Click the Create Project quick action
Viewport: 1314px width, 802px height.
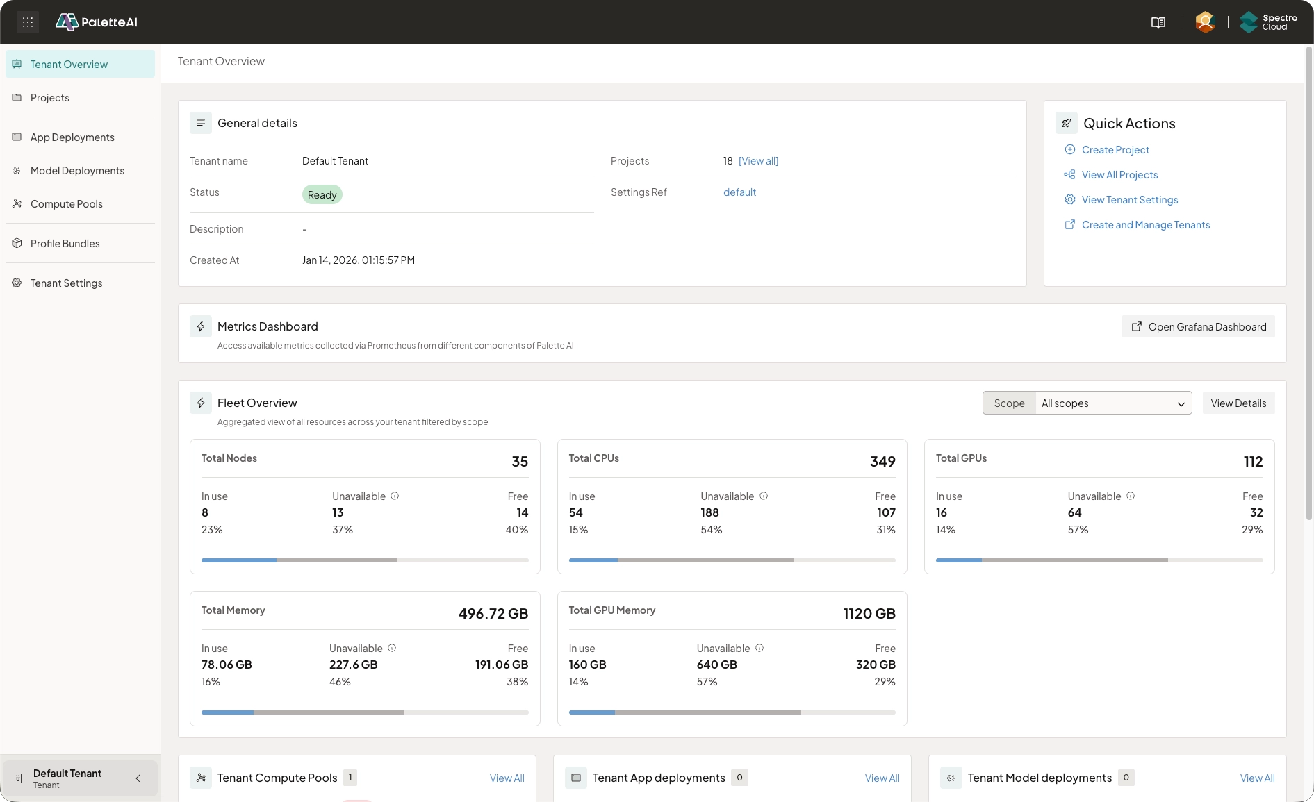pos(1107,149)
